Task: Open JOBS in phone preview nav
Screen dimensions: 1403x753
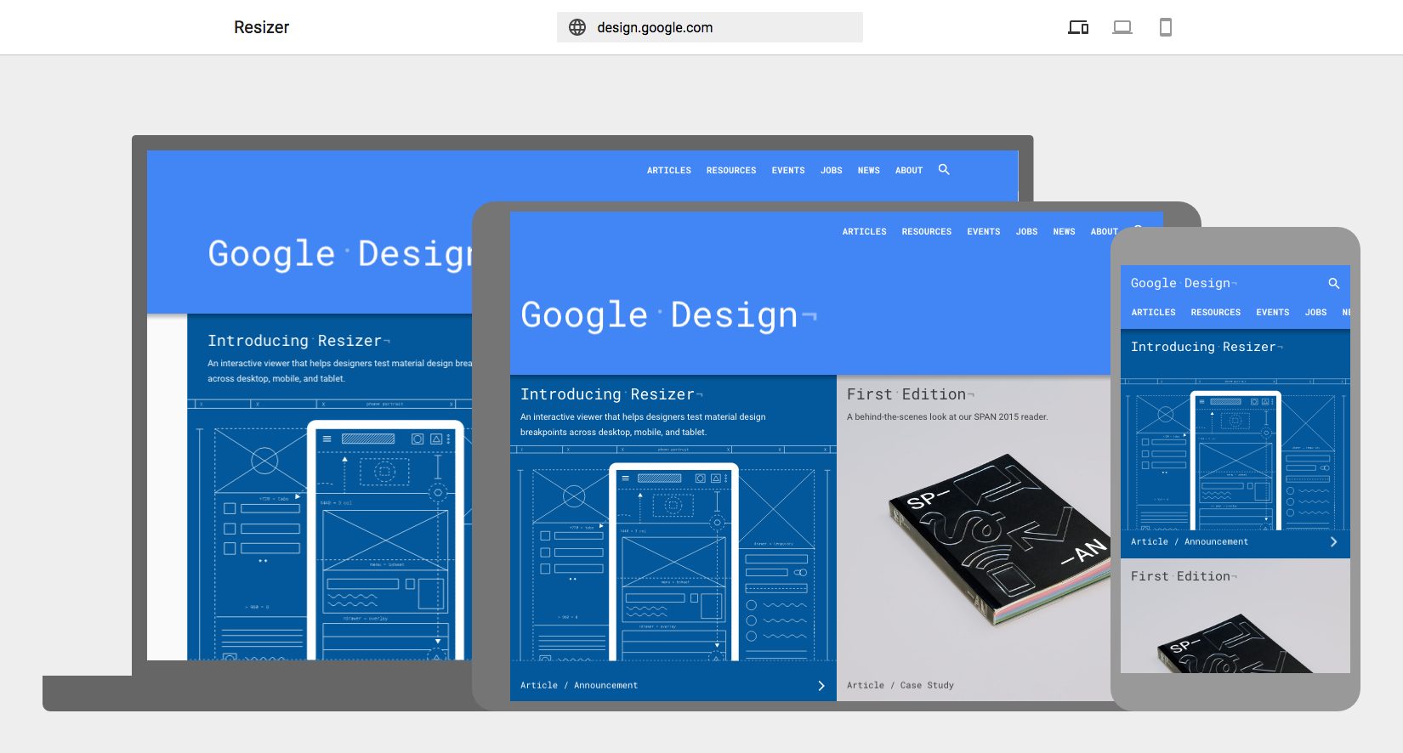Action: (1316, 313)
